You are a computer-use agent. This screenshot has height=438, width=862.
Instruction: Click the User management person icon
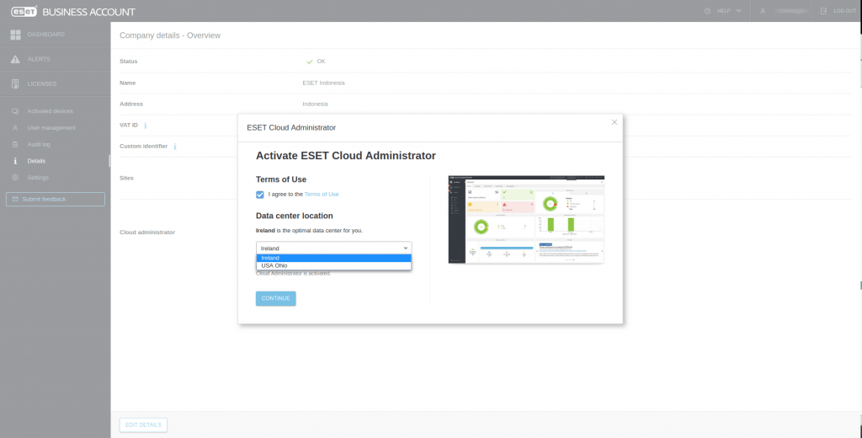click(x=15, y=128)
